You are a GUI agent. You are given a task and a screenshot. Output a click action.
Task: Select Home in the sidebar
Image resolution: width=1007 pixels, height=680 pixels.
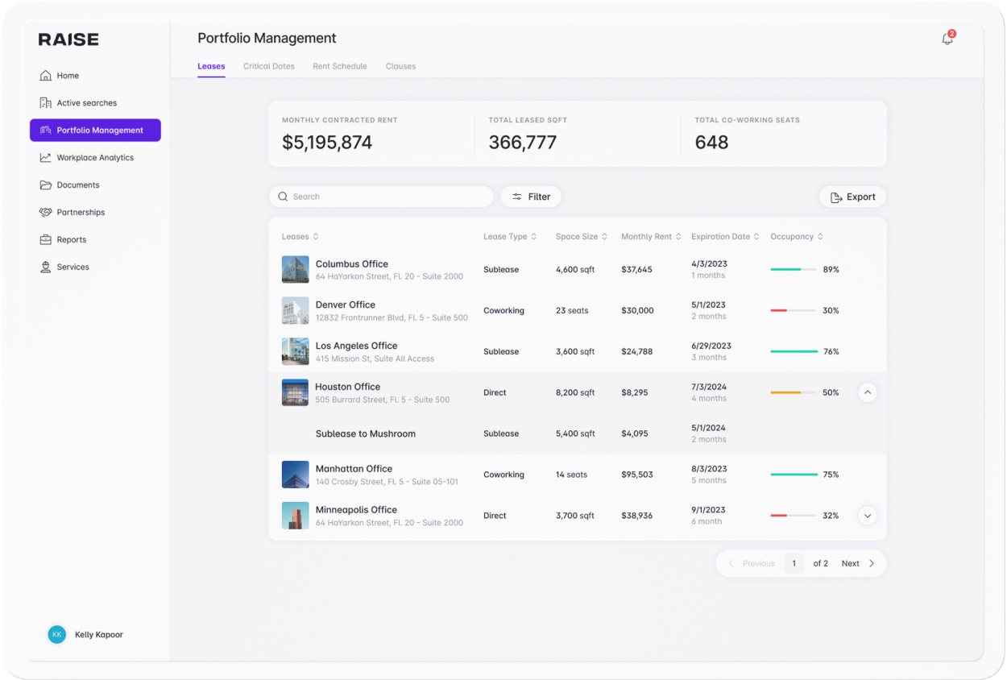pos(95,76)
